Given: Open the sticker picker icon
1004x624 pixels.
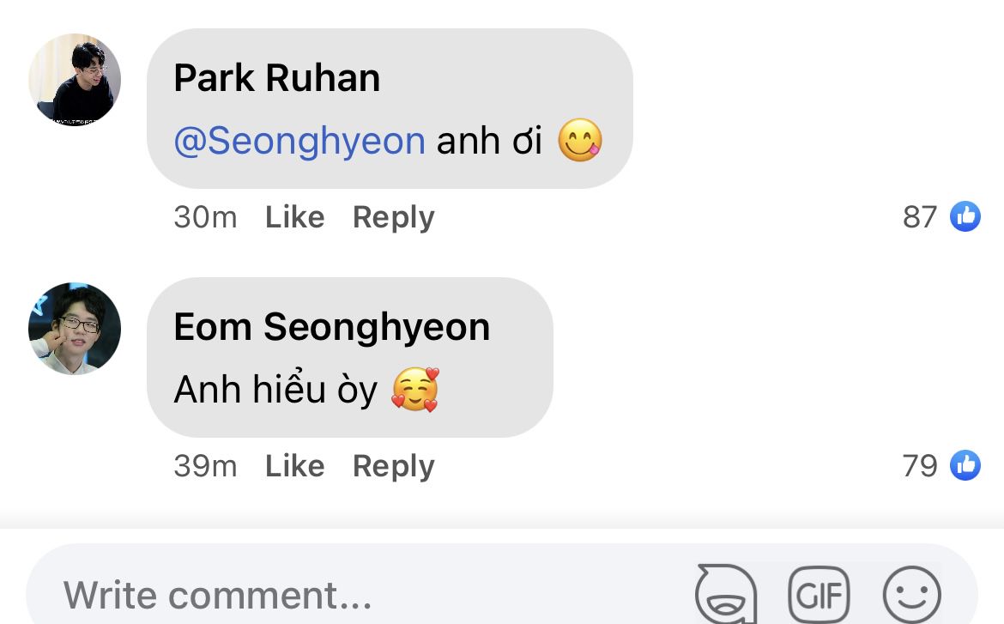Looking at the screenshot, I should point(726,594).
